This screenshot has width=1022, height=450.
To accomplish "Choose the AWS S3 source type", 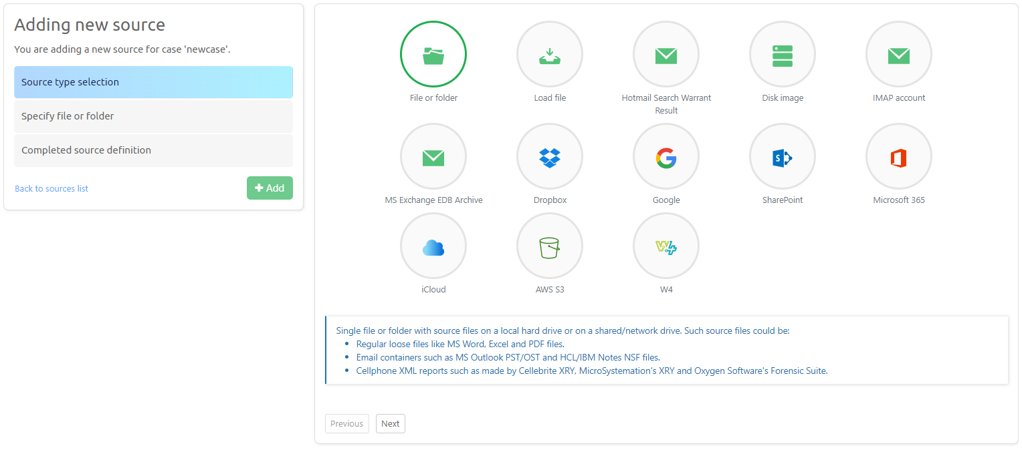I will click(x=549, y=246).
